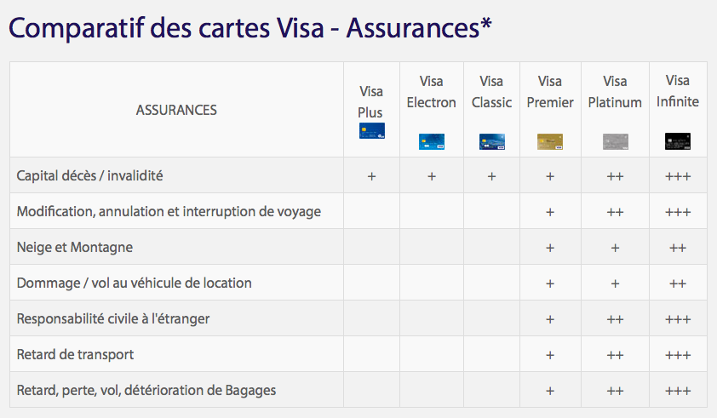
Task: Click the page title Comparatif des cartes Visa
Action: [250, 28]
